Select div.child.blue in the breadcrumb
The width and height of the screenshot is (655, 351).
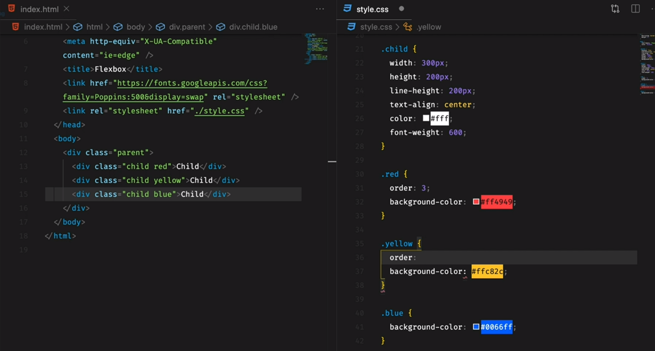tap(253, 27)
